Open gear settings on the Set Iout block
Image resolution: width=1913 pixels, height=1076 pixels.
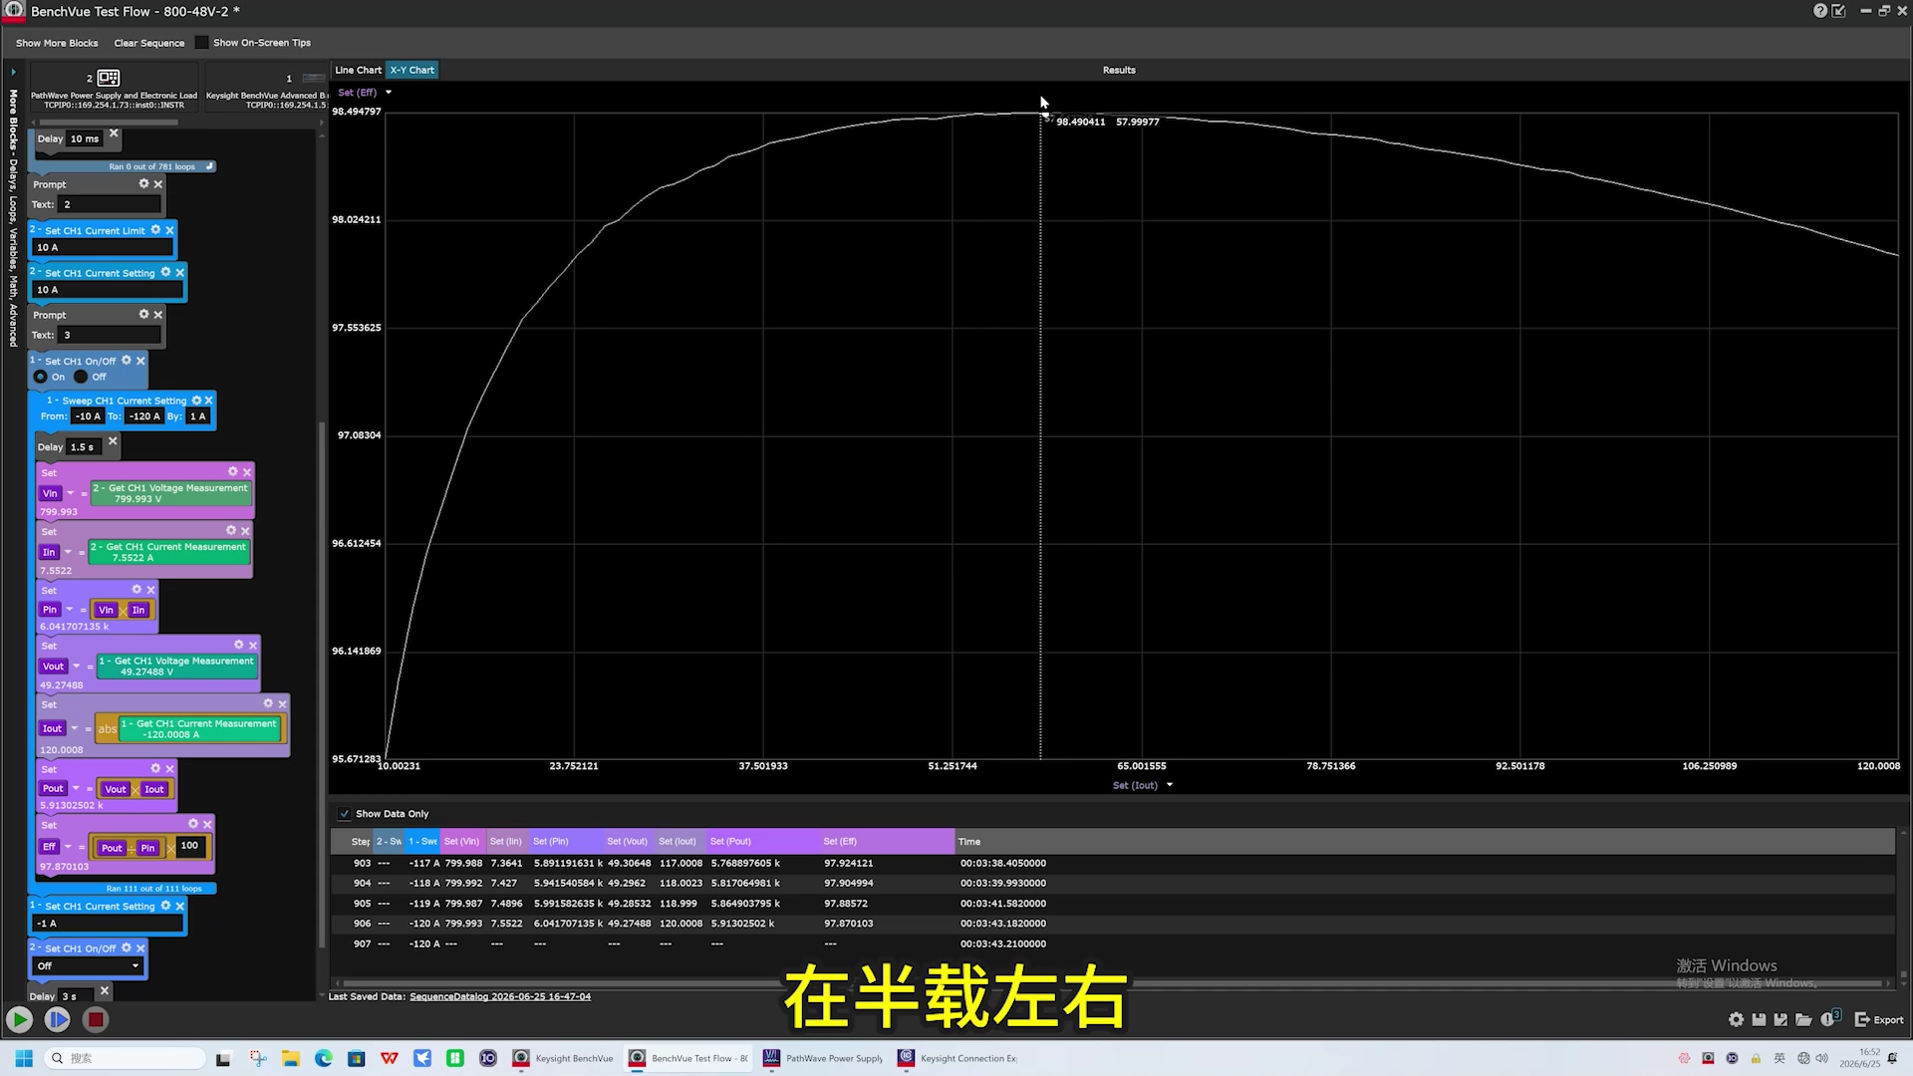268,703
